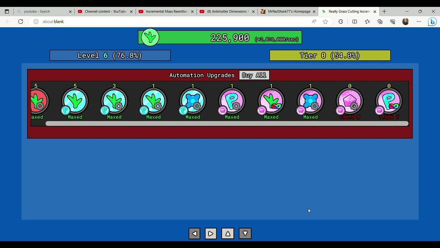Viewport: 440px width, 248px height.
Task: Click the green grass currency icon
Action: pos(150,37)
